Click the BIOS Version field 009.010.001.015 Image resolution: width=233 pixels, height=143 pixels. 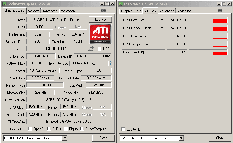[56, 49]
